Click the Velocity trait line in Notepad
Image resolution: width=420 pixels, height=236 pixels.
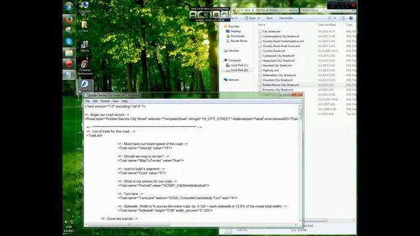coord(145,148)
